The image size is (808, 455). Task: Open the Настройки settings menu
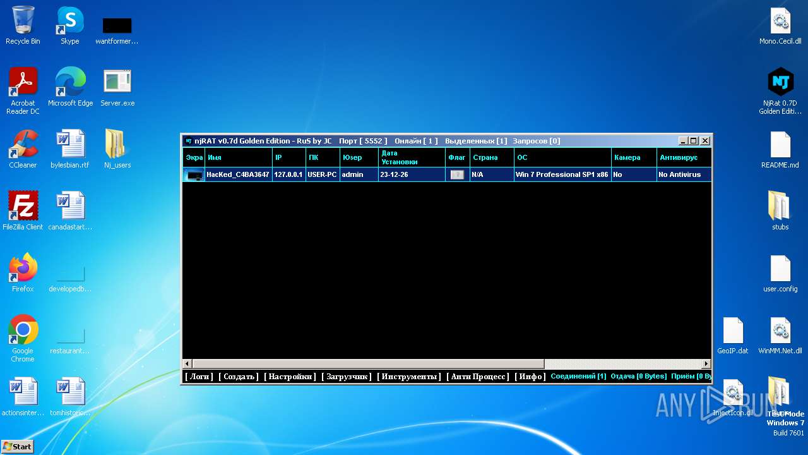(290, 377)
